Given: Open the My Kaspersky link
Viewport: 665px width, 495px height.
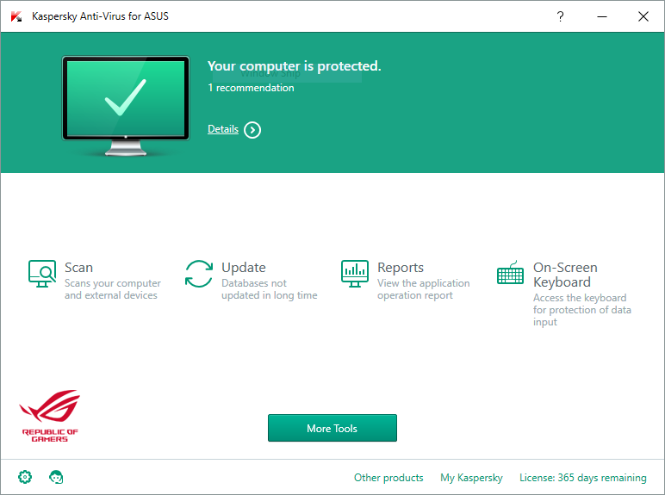Looking at the screenshot, I should [471, 478].
